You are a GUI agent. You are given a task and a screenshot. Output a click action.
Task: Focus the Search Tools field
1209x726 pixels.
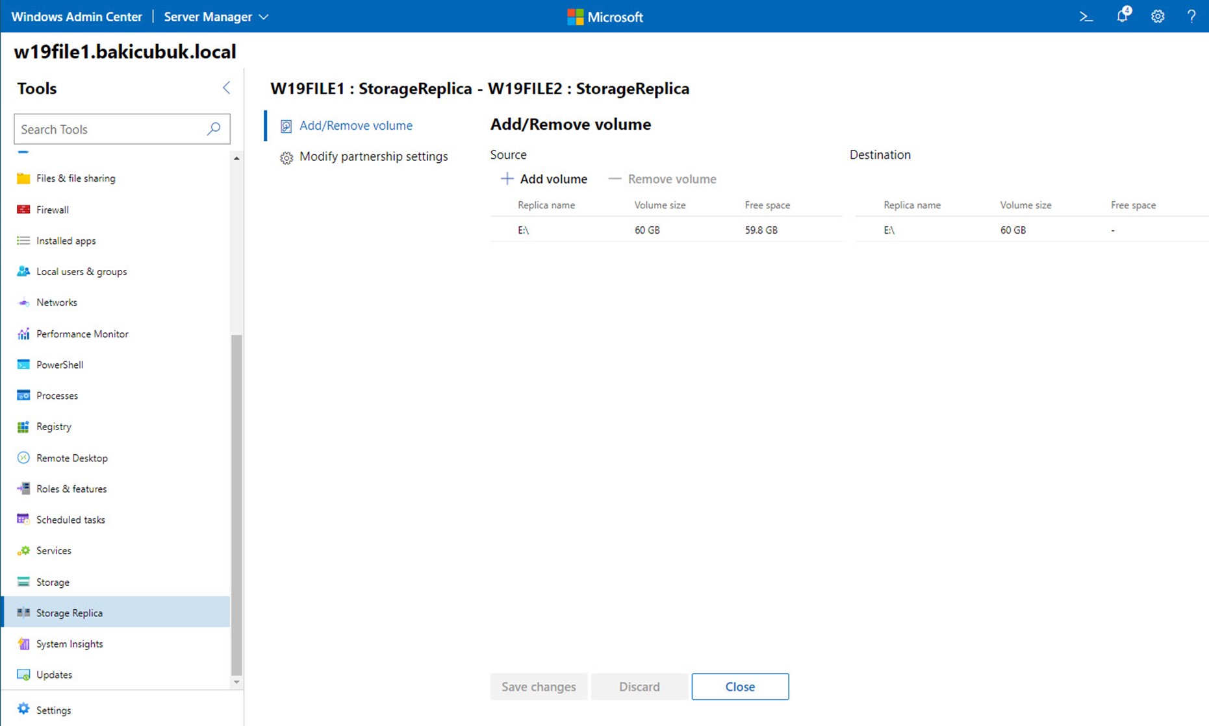tap(122, 129)
